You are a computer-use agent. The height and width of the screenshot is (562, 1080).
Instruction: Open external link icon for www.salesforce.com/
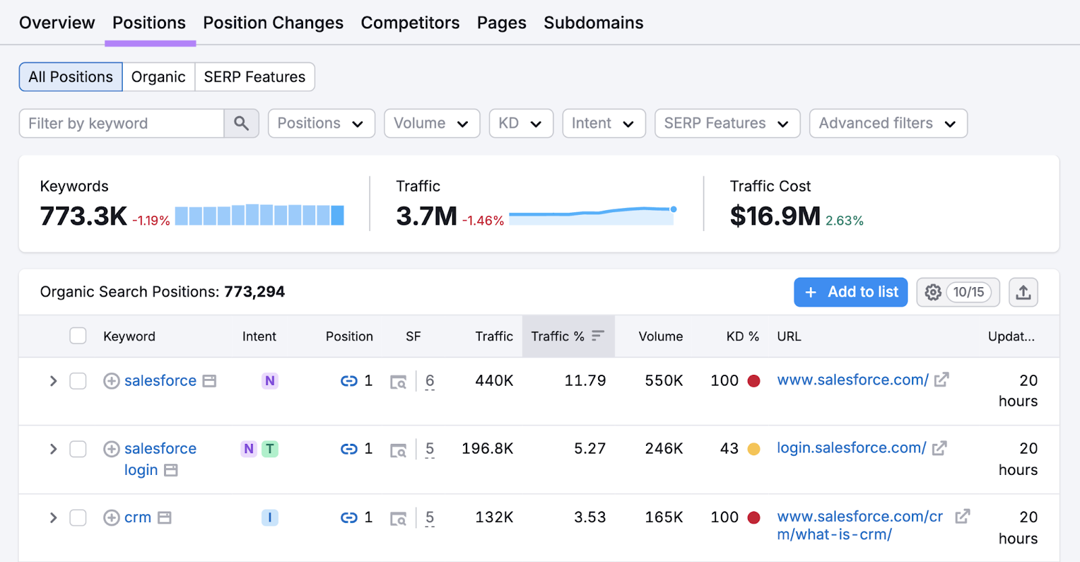click(x=942, y=380)
